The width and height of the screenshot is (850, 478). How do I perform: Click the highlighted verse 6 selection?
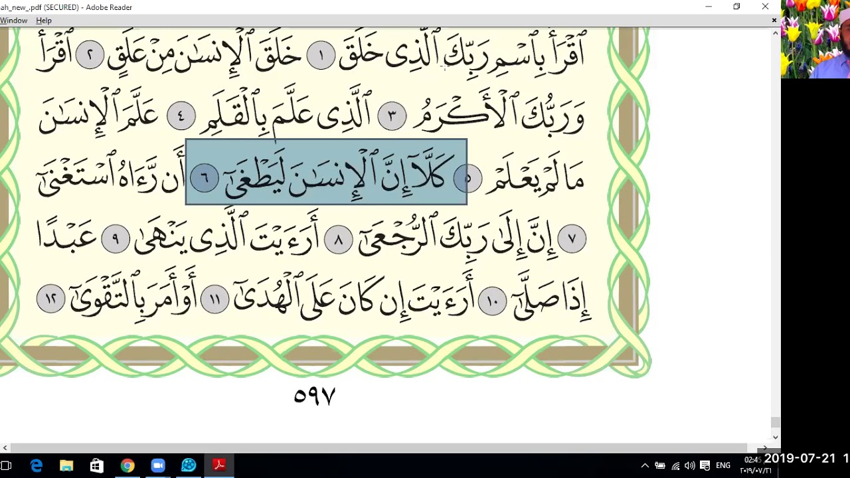coord(326,172)
